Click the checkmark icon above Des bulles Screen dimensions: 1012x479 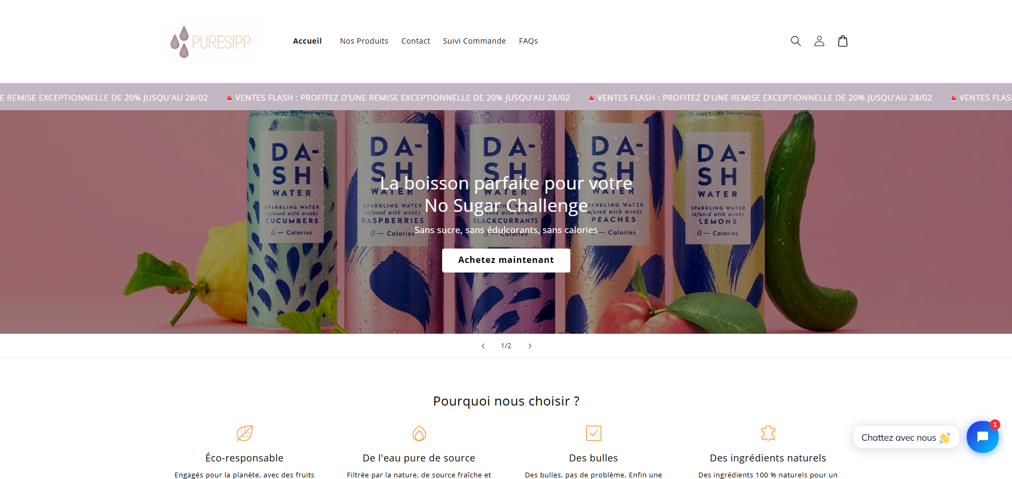(x=593, y=433)
